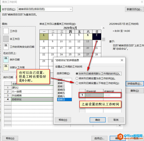Close the 总结会议 details dialog
Viewport: 144px width, 141px height.
122,60
